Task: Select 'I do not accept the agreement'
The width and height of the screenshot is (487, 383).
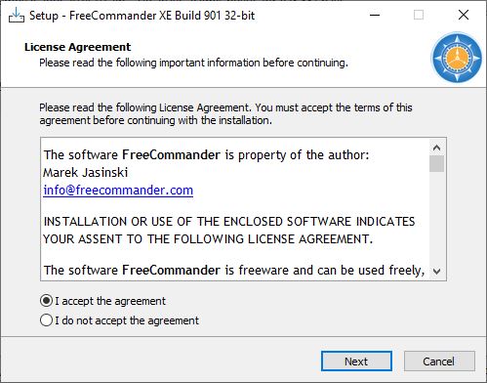Action: coord(119,320)
